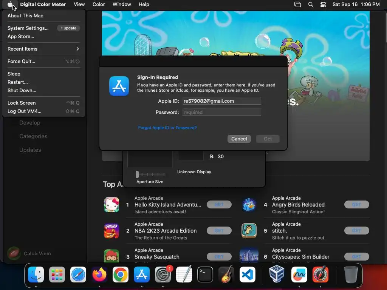Image resolution: width=387 pixels, height=290 pixels.
Task: Choose Shut Down… from the menu
Action: pyautogui.click(x=43, y=91)
